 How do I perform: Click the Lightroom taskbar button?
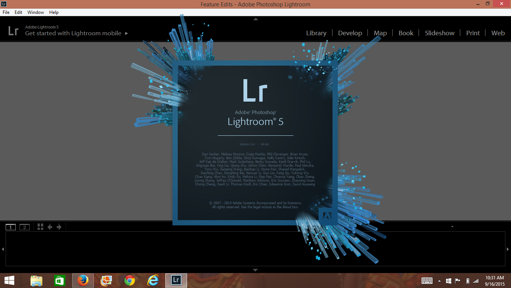tap(176, 280)
